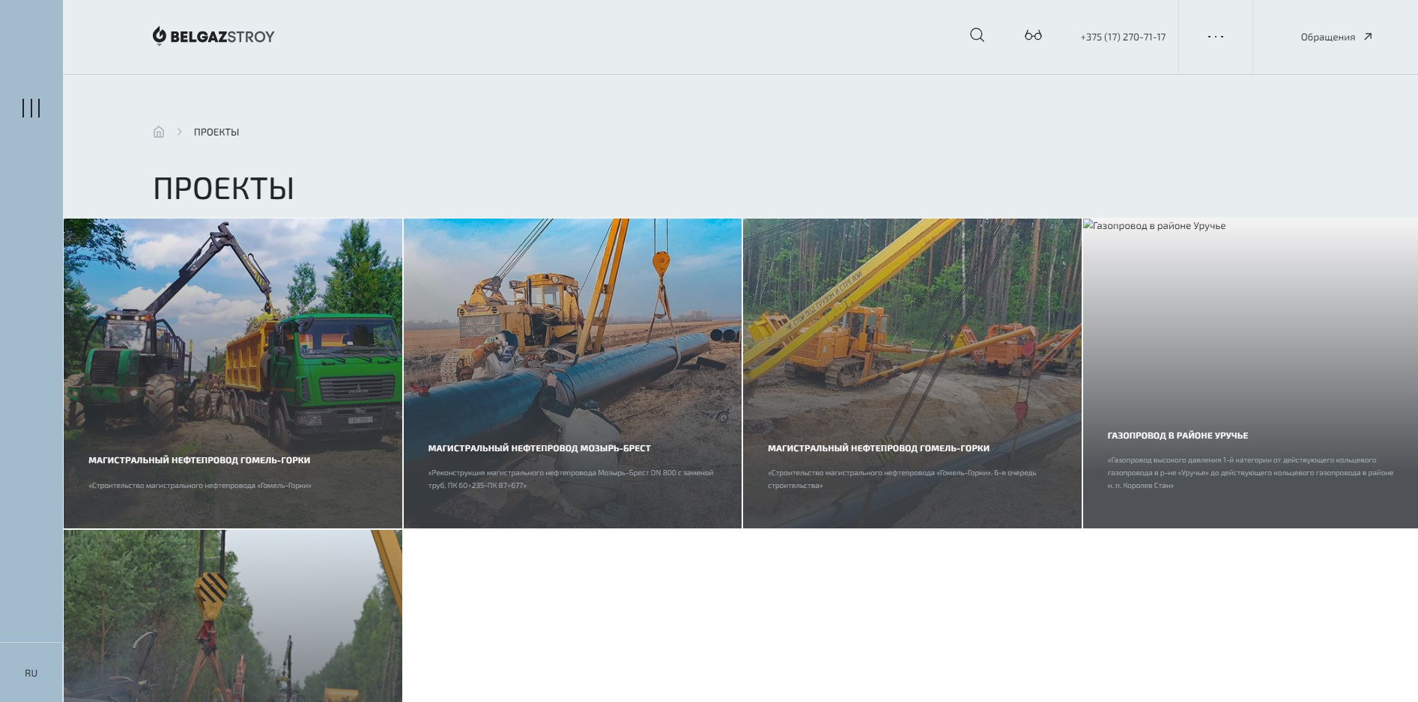1418x702 pixels.
Task: Switch language using RU selector
Action: pos(31,673)
